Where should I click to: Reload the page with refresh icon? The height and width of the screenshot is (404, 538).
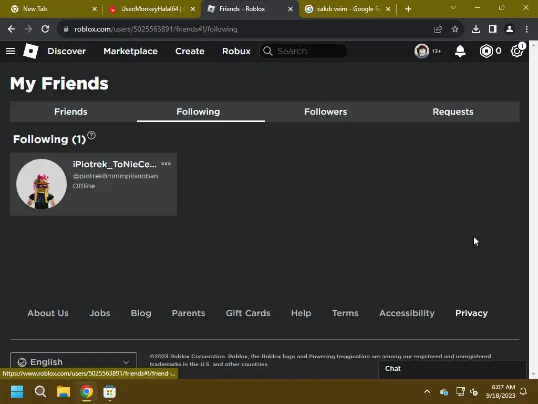pyautogui.click(x=45, y=29)
